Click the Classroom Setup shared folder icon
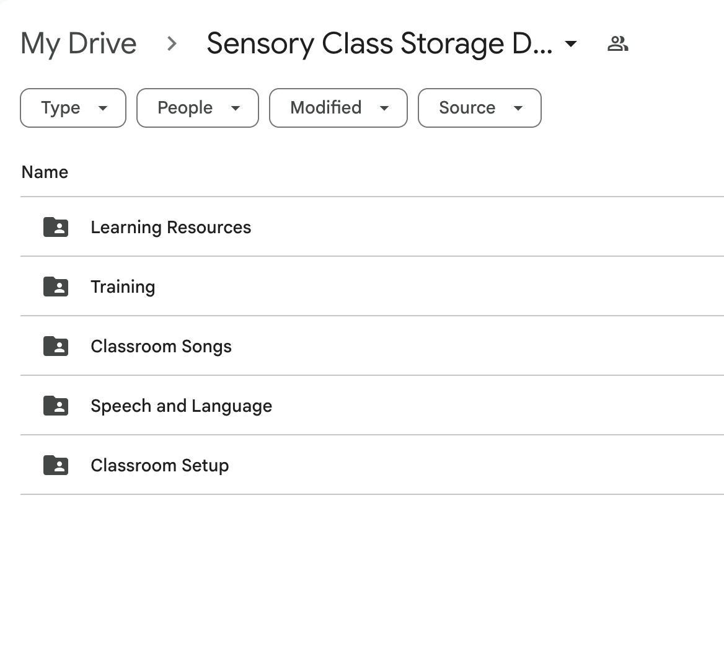The height and width of the screenshot is (645, 724). (x=56, y=465)
